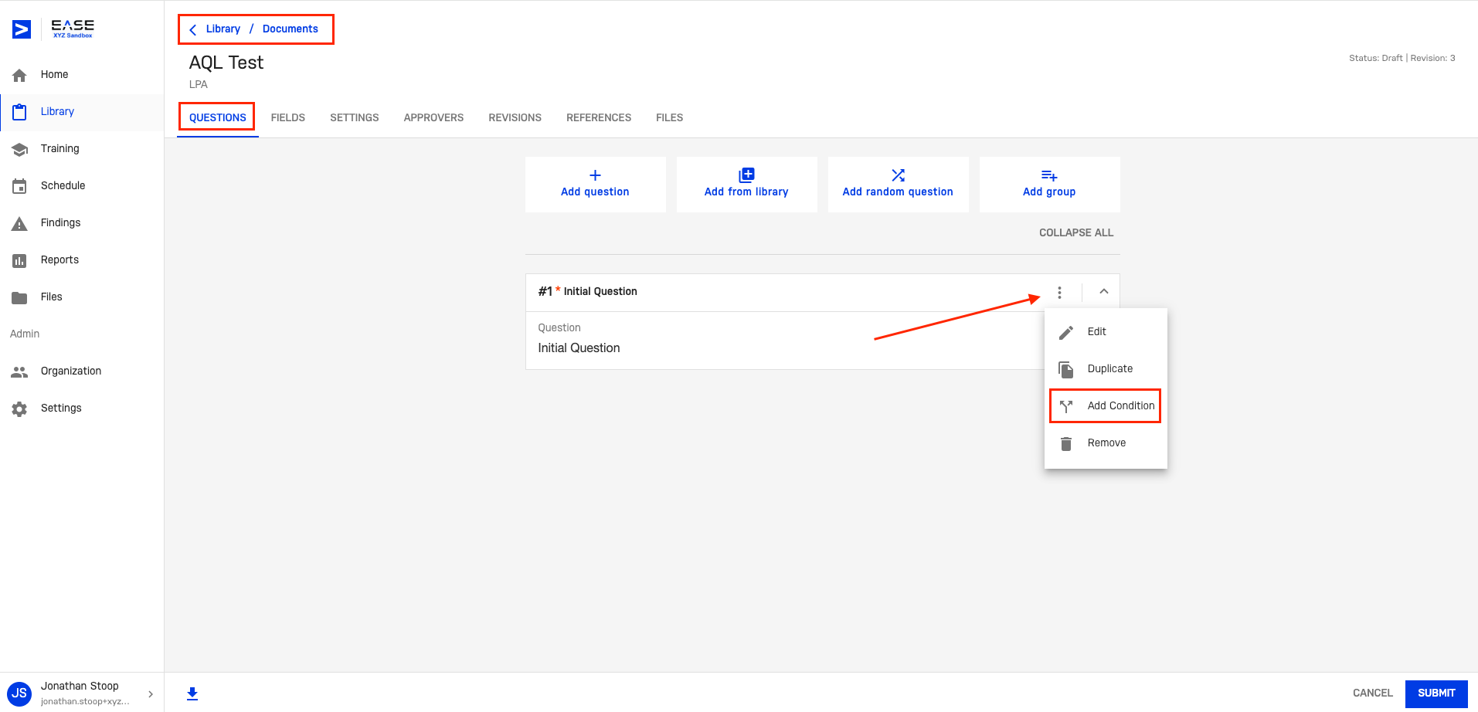This screenshot has height=712, width=1478.
Task: Click the Settings gear icon
Action: click(x=19, y=409)
